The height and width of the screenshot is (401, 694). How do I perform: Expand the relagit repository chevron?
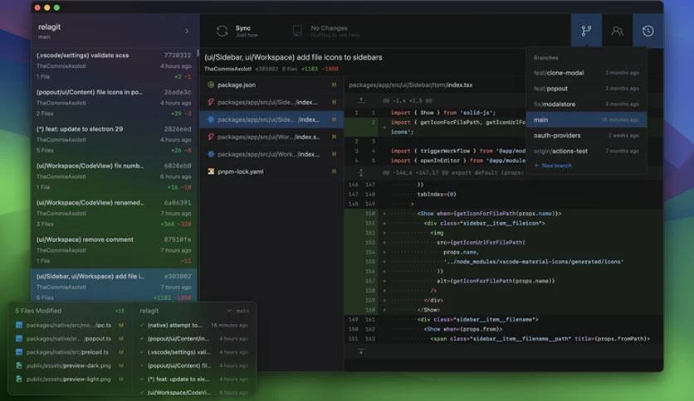187,31
